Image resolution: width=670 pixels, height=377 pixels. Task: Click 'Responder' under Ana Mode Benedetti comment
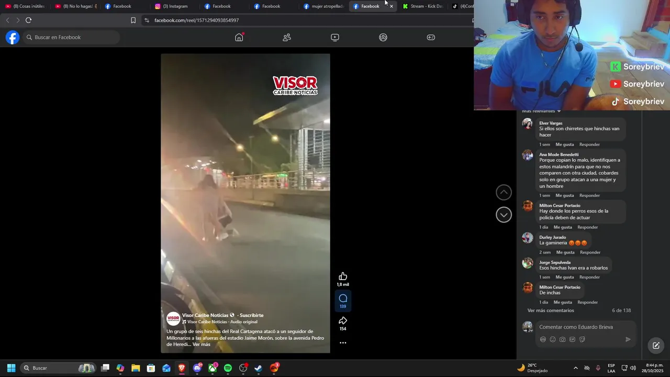coord(589,196)
